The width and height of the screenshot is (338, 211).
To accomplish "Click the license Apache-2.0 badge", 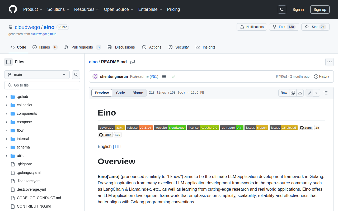I will (203, 128).
